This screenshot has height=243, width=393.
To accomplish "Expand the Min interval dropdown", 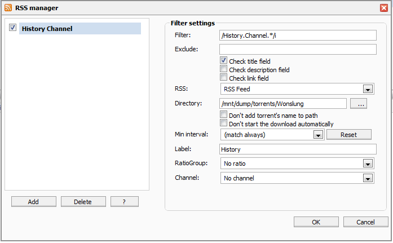I will click(317, 135).
